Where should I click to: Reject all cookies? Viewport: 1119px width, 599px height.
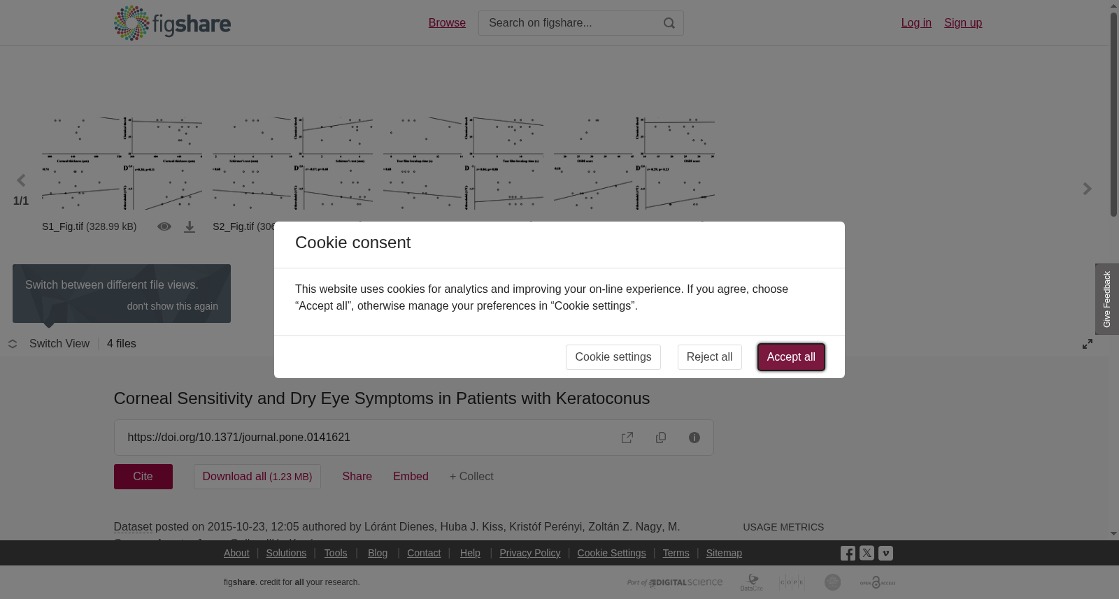[x=709, y=357]
